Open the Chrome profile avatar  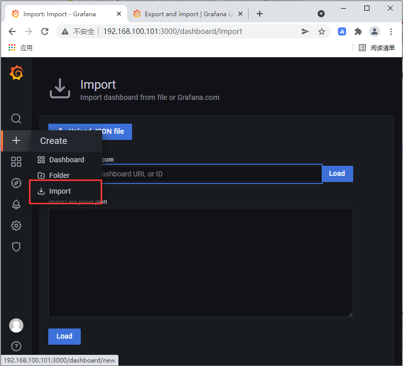[x=375, y=31]
